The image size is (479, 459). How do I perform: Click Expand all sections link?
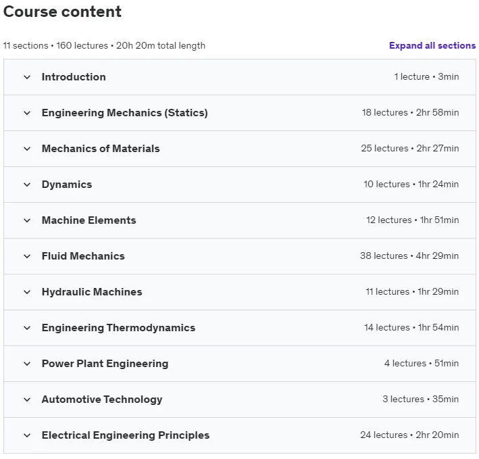(432, 45)
